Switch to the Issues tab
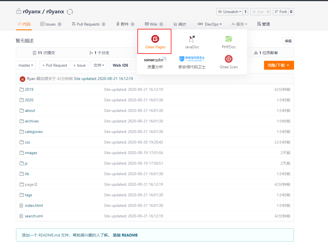This screenshot has height=244, width=328. click(51, 24)
